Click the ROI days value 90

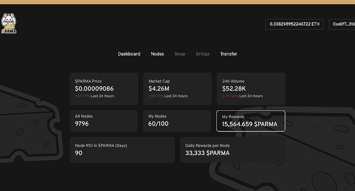click(78, 153)
